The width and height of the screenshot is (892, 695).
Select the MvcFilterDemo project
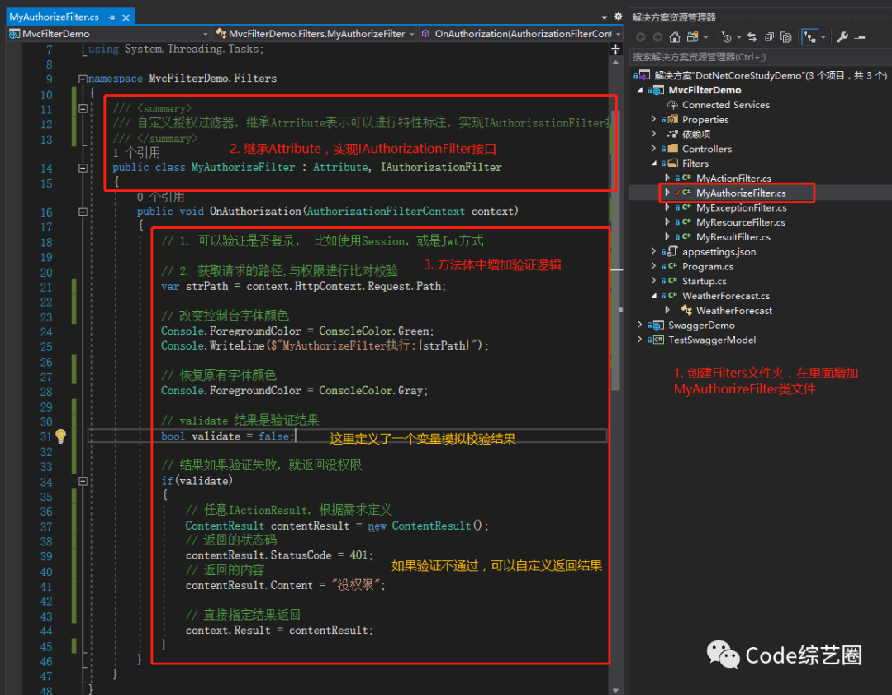[705, 90]
